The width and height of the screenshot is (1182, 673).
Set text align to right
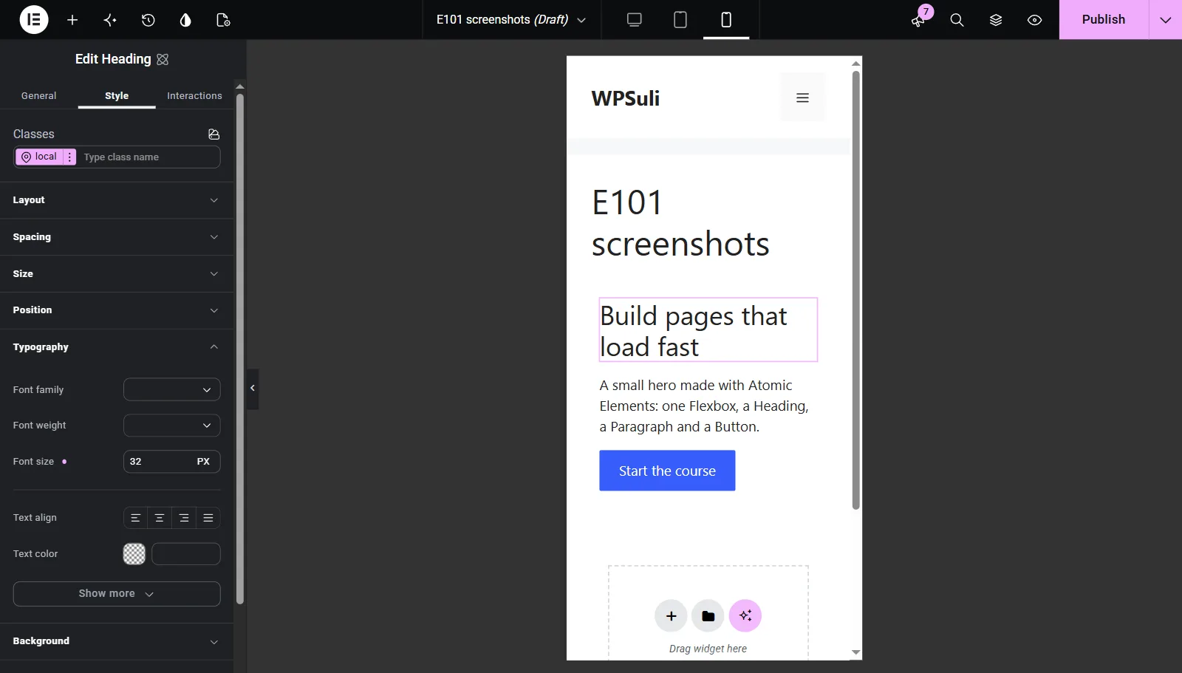[184, 518]
